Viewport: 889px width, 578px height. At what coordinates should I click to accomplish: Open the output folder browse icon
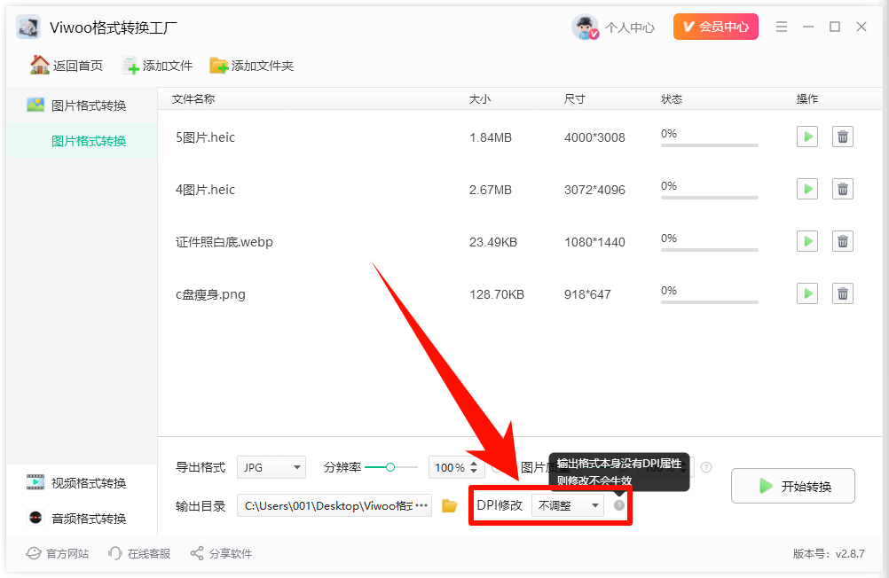coord(450,505)
